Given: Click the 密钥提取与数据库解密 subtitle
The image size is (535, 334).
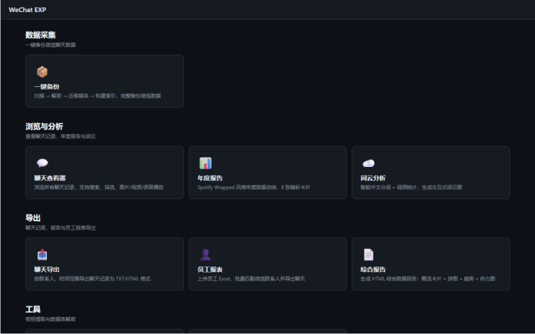Looking at the screenshot, I should coord(51,319).
